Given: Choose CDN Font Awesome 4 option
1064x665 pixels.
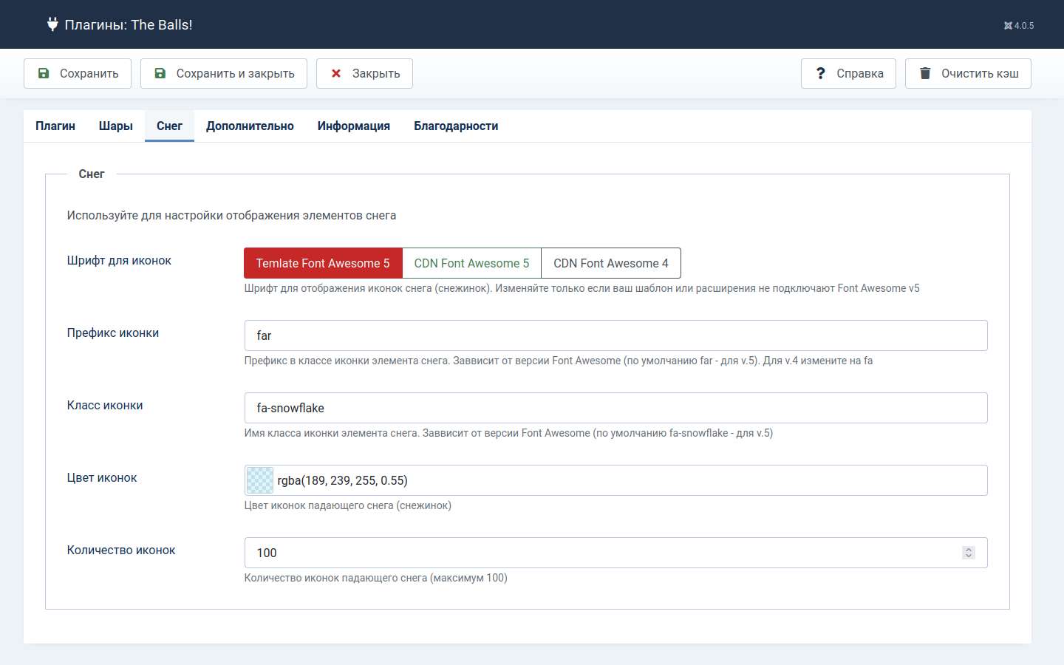Looking at the screenshot, I should (611, 263).
